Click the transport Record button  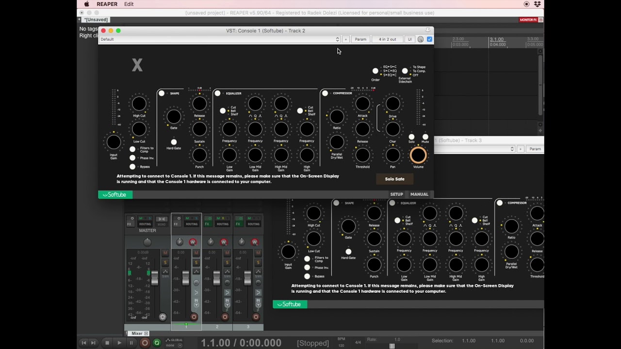pos(145,343)
